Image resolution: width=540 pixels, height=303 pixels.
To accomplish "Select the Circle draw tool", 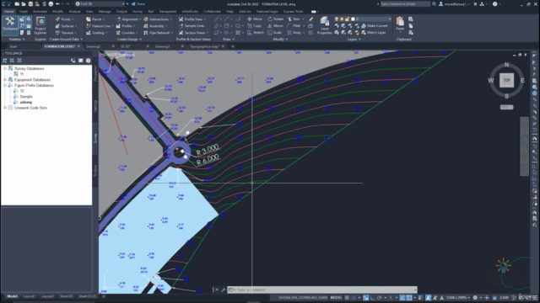I will click(227, 26).
